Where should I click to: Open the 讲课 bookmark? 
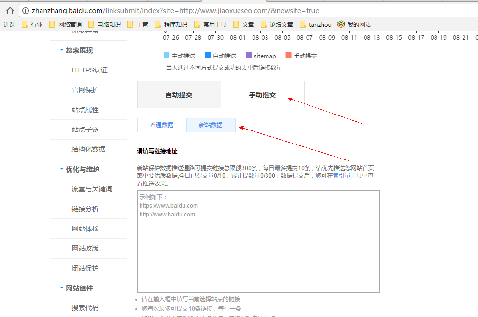[9, 25]
